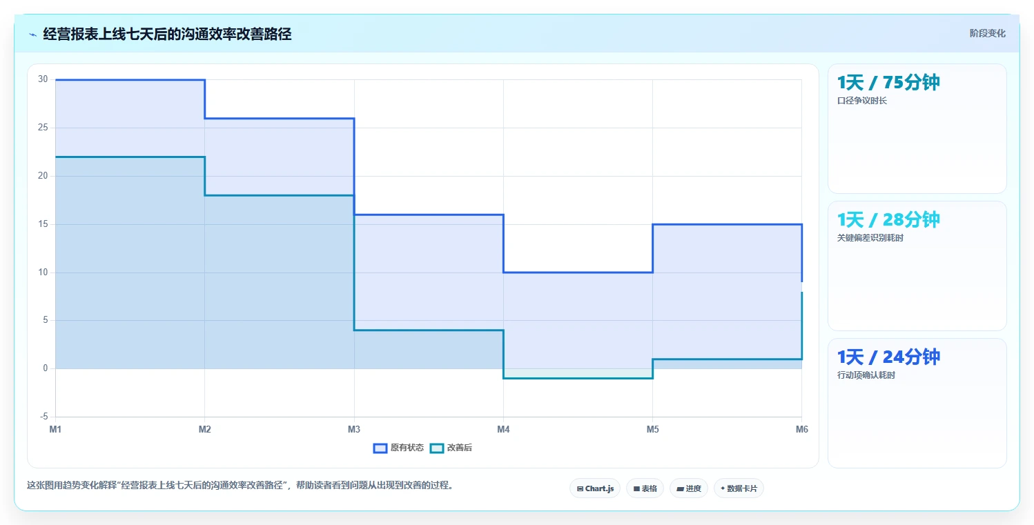Toggle the 改善后 legend swatch
This screenshot has width=1034, height=525.
pos(437,448)
